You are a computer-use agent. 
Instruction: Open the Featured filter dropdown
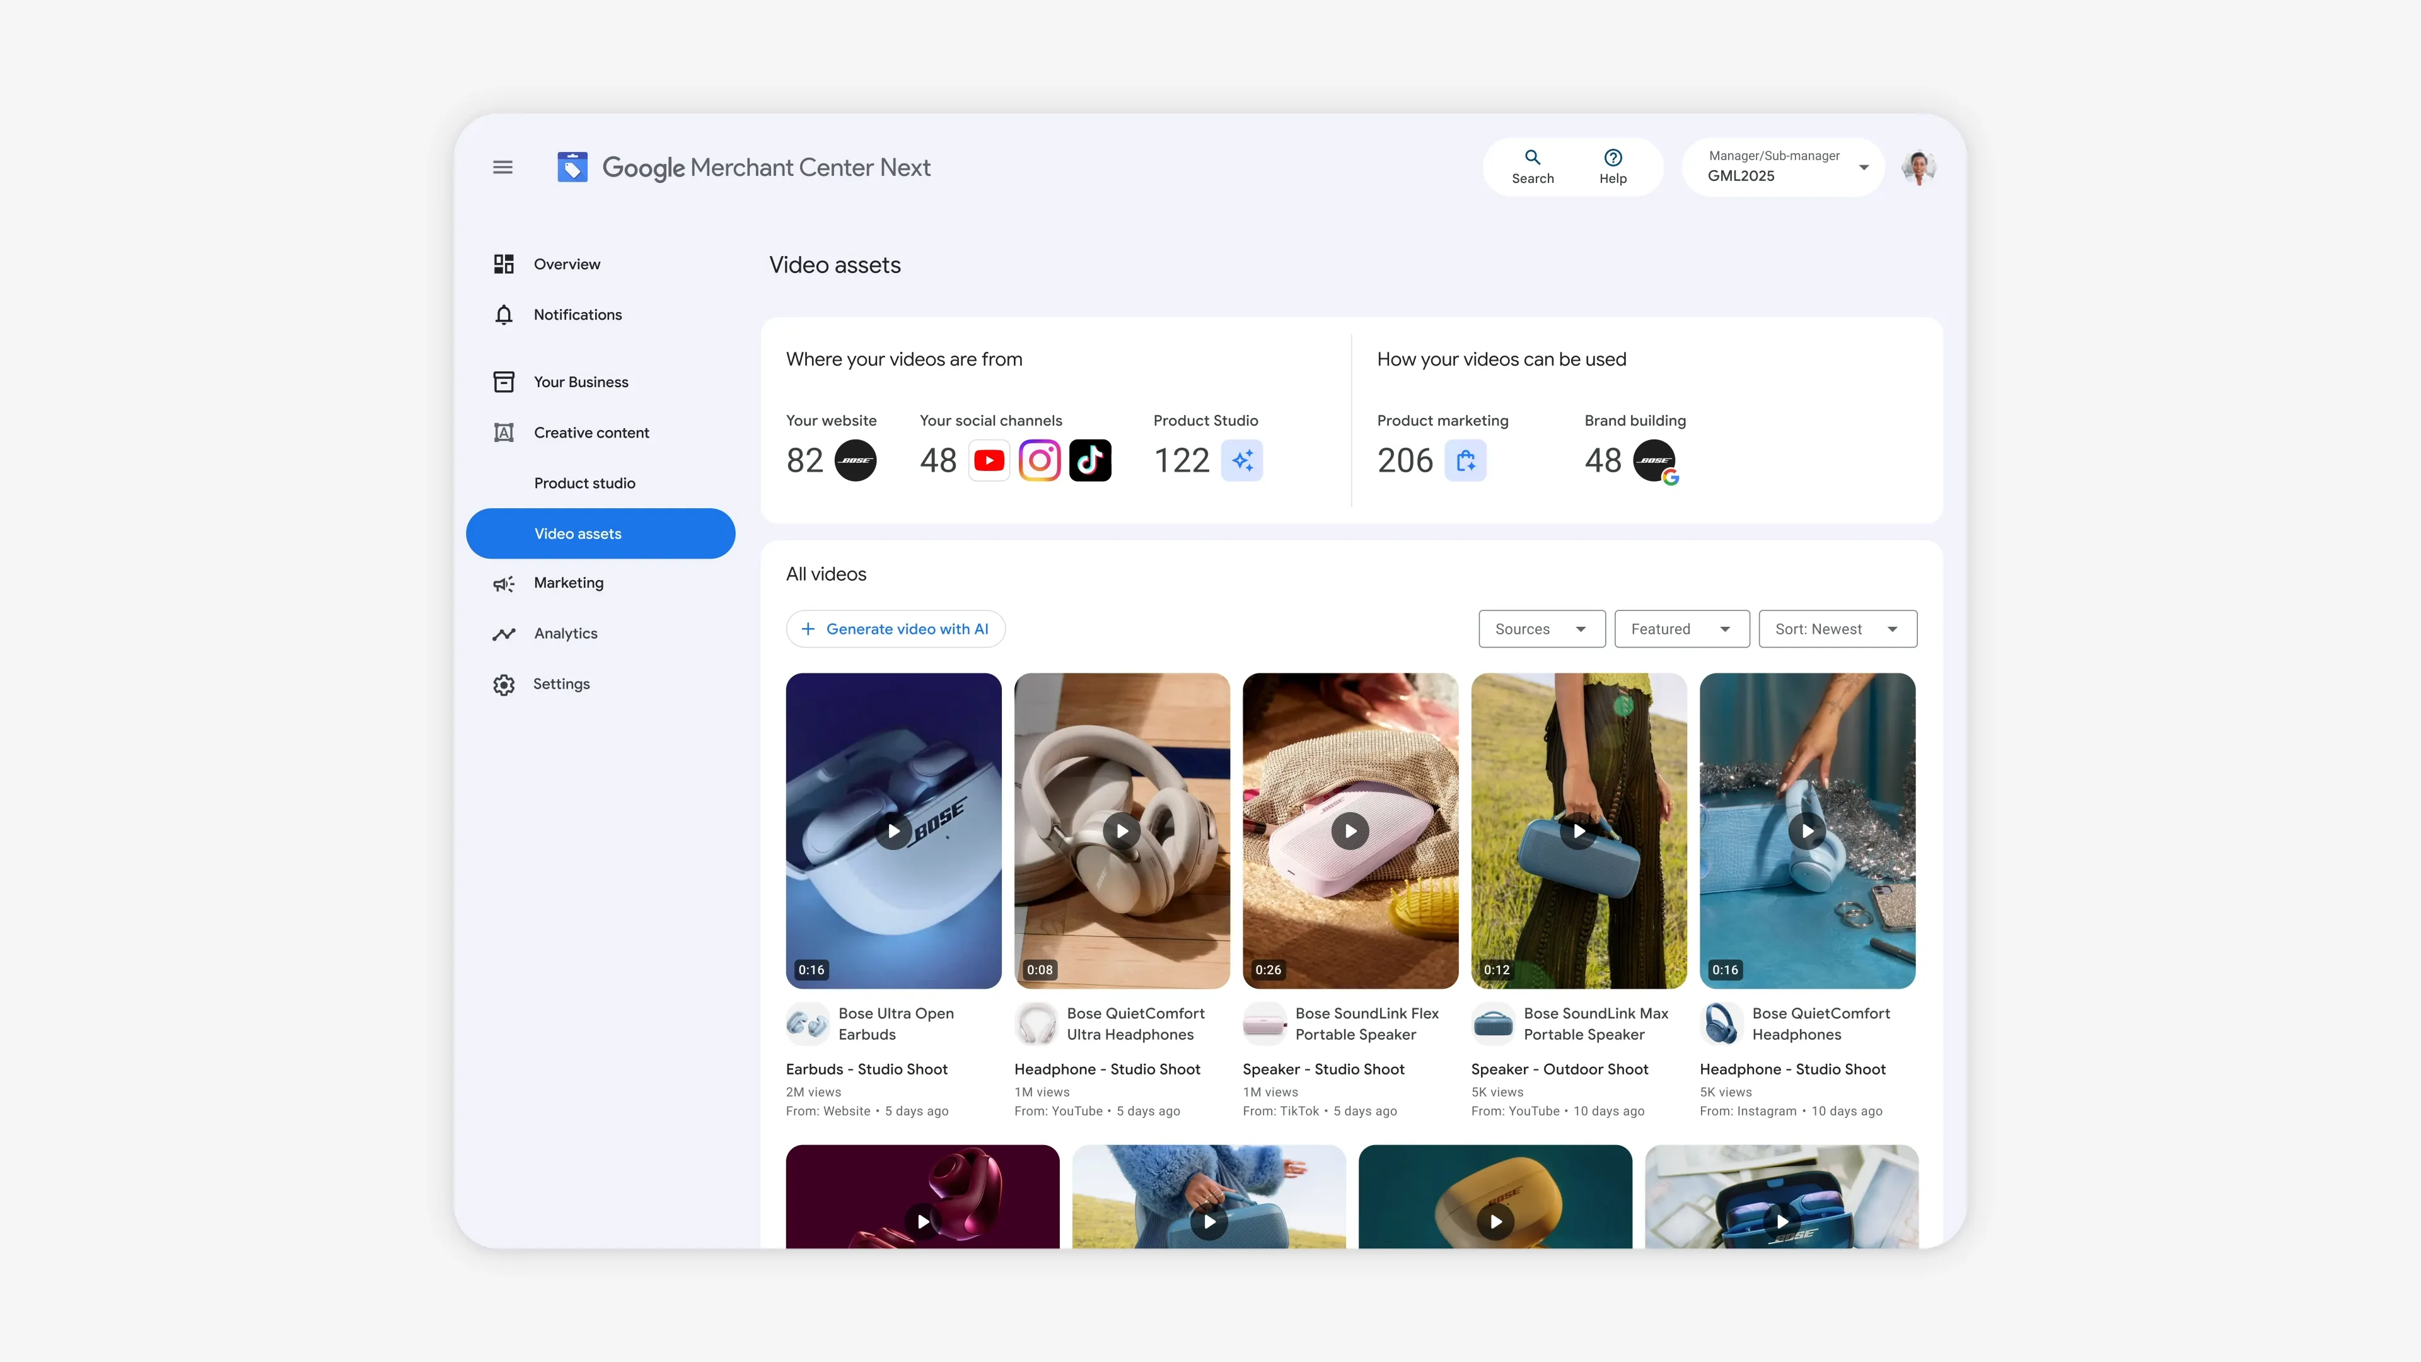pos(1681,629)
